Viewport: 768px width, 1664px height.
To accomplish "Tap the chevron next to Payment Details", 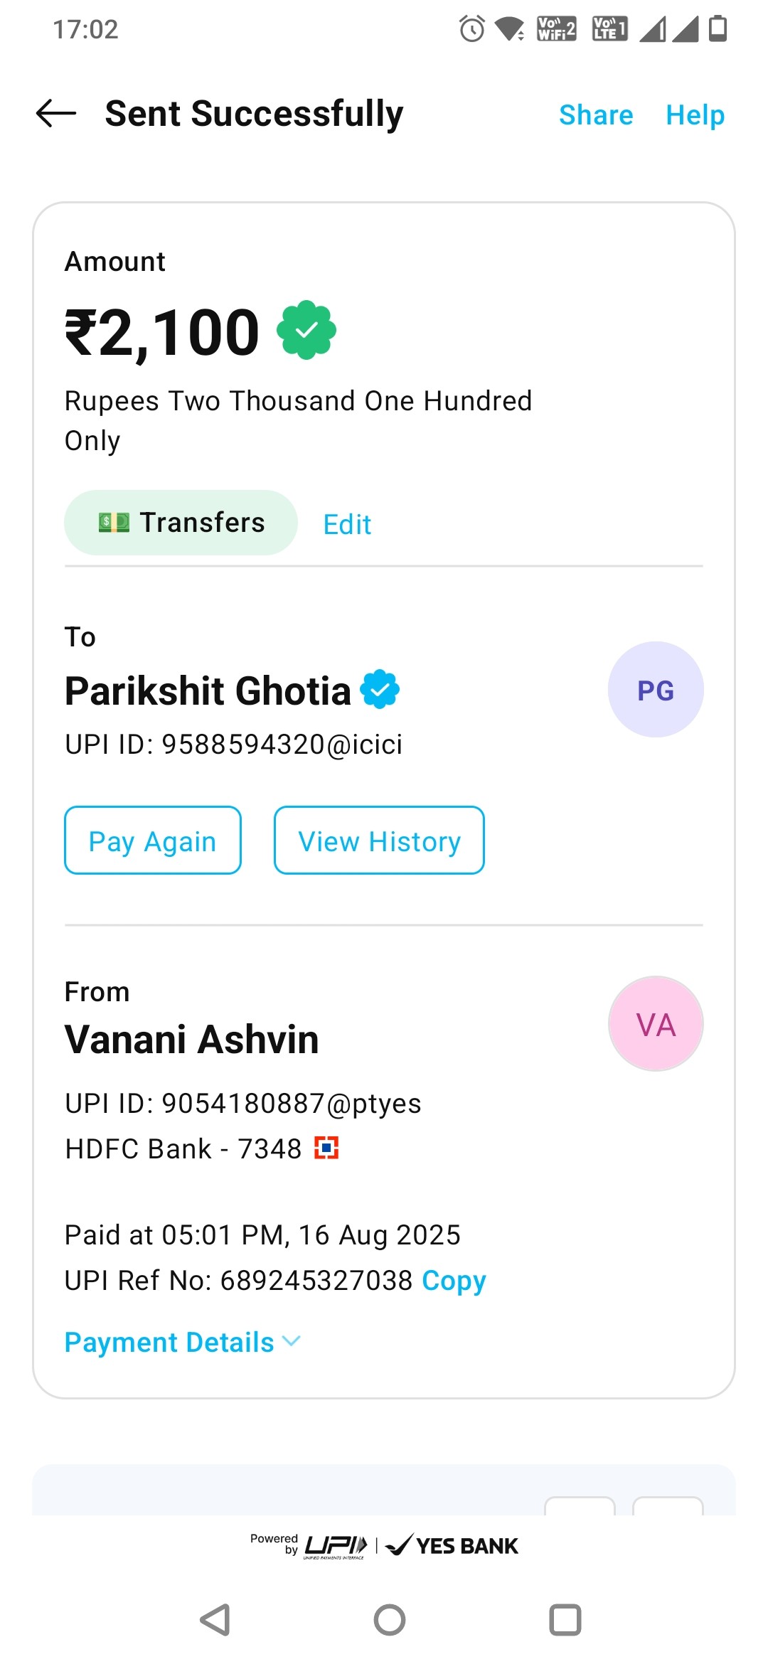I will [292, 1341].
